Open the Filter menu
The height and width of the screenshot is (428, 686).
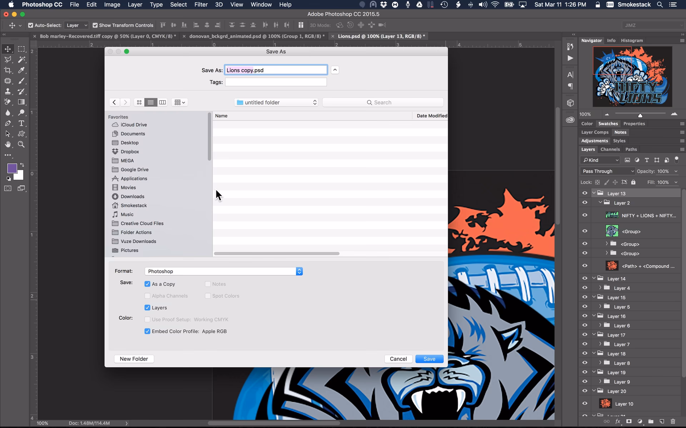pyautogui.click(x=201, y=5)
